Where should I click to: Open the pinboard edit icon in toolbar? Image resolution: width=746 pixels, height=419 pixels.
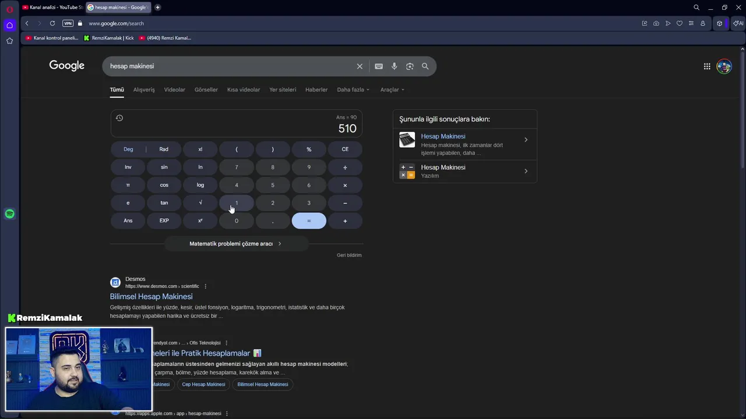[x=645, y=23]
